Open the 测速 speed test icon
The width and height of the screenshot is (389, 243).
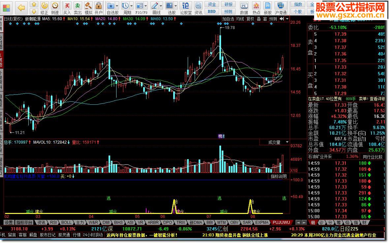[55, 8]
